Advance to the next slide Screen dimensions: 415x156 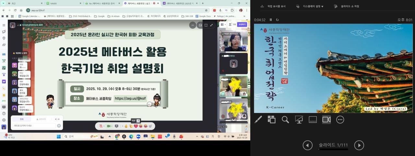point(359,145)
